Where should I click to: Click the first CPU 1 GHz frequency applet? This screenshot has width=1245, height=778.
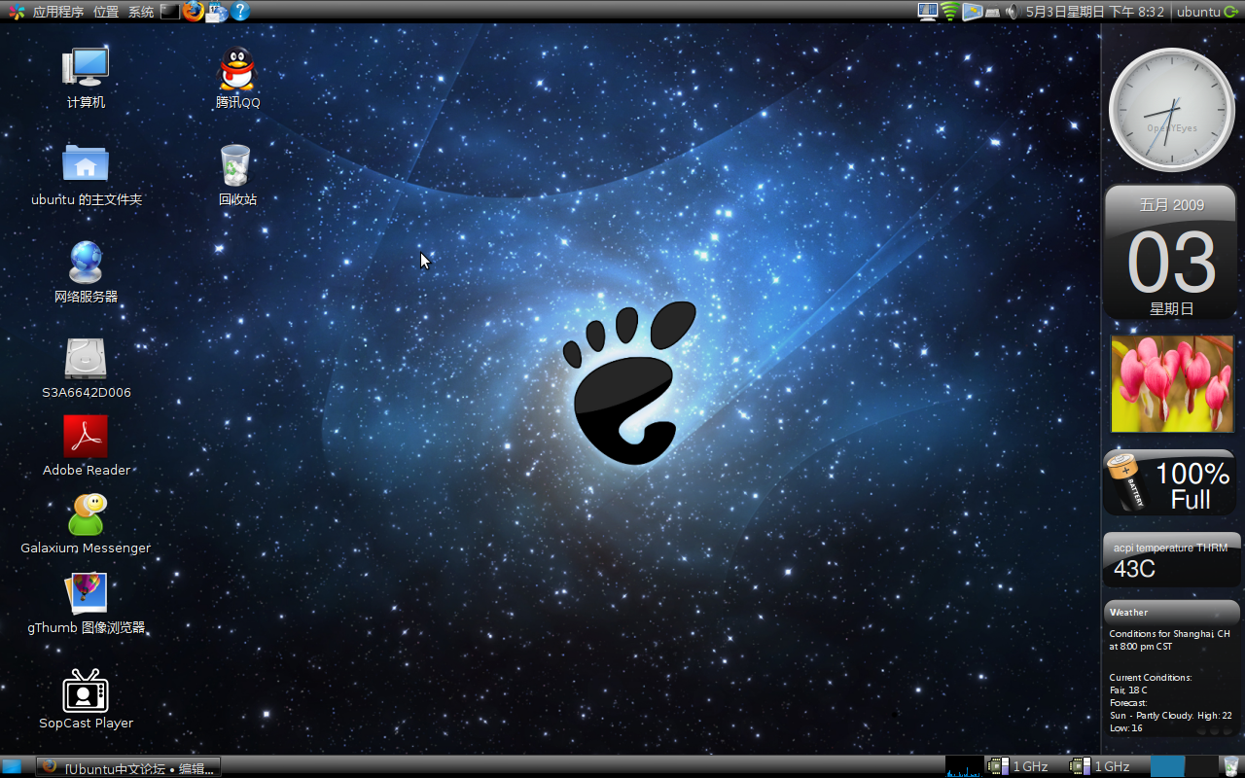pyautogui.click(x=1017, y=766)
